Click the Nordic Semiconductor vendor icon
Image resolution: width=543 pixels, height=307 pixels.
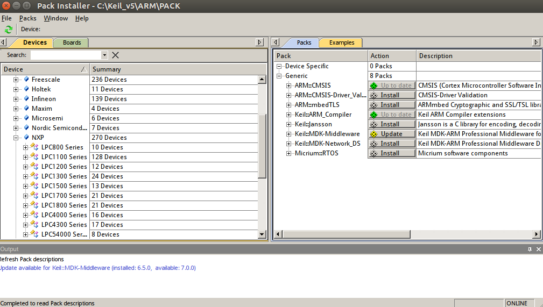pyautogui.click(x=26, y=128)
